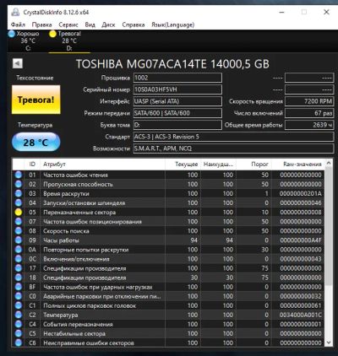Click the blue status icon for attribute 09
The image size is (338, 356).
click(19, 240)
